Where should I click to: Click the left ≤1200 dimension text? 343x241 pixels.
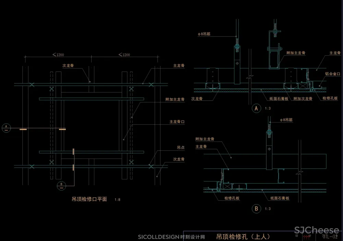[58, 55]
